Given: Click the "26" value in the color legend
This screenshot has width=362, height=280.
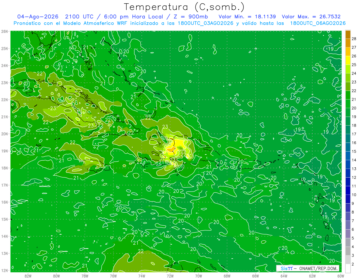Looking at the screenshot, I should pyautogui.click(x=354, y=56).
